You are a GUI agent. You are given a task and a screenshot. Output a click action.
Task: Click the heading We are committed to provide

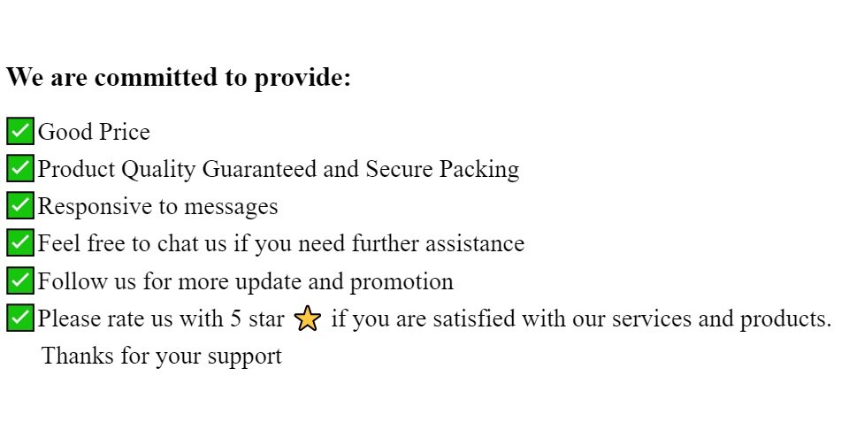(179, 77)
